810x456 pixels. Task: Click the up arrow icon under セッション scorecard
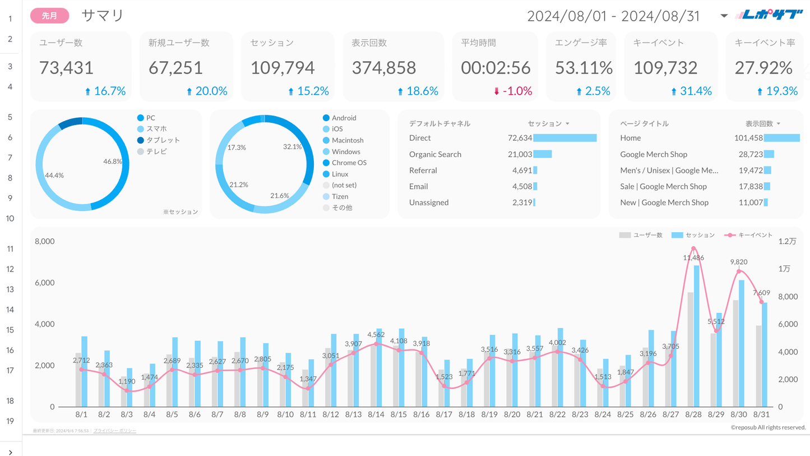point(290,91)
